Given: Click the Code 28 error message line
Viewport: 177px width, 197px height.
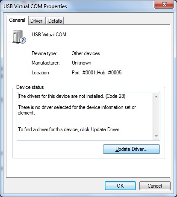Looking at the screenshot, I should pyautogui.click(x=72, y=96).
